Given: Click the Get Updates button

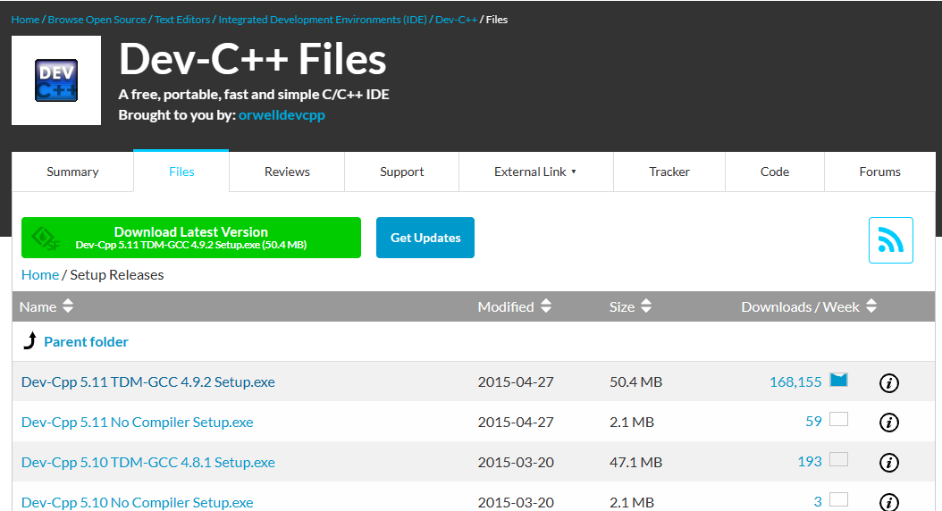Looking at the screenshot, I should click(x=425, y=238).
